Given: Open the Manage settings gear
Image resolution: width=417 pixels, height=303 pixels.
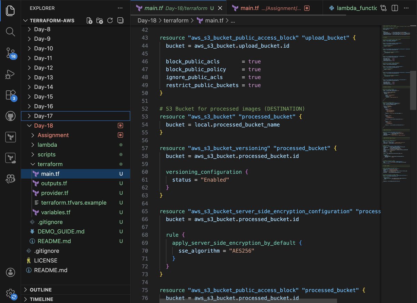Looking at the screenshot, I should [x=10, y=293].
